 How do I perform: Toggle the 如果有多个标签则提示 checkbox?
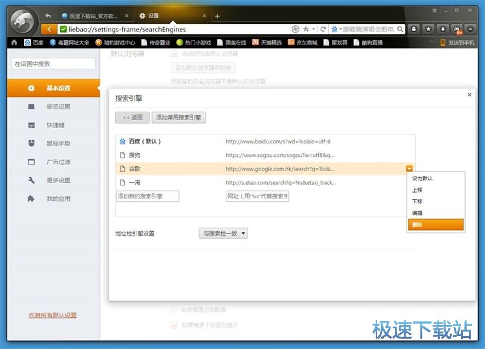click(x=174, y=325)
